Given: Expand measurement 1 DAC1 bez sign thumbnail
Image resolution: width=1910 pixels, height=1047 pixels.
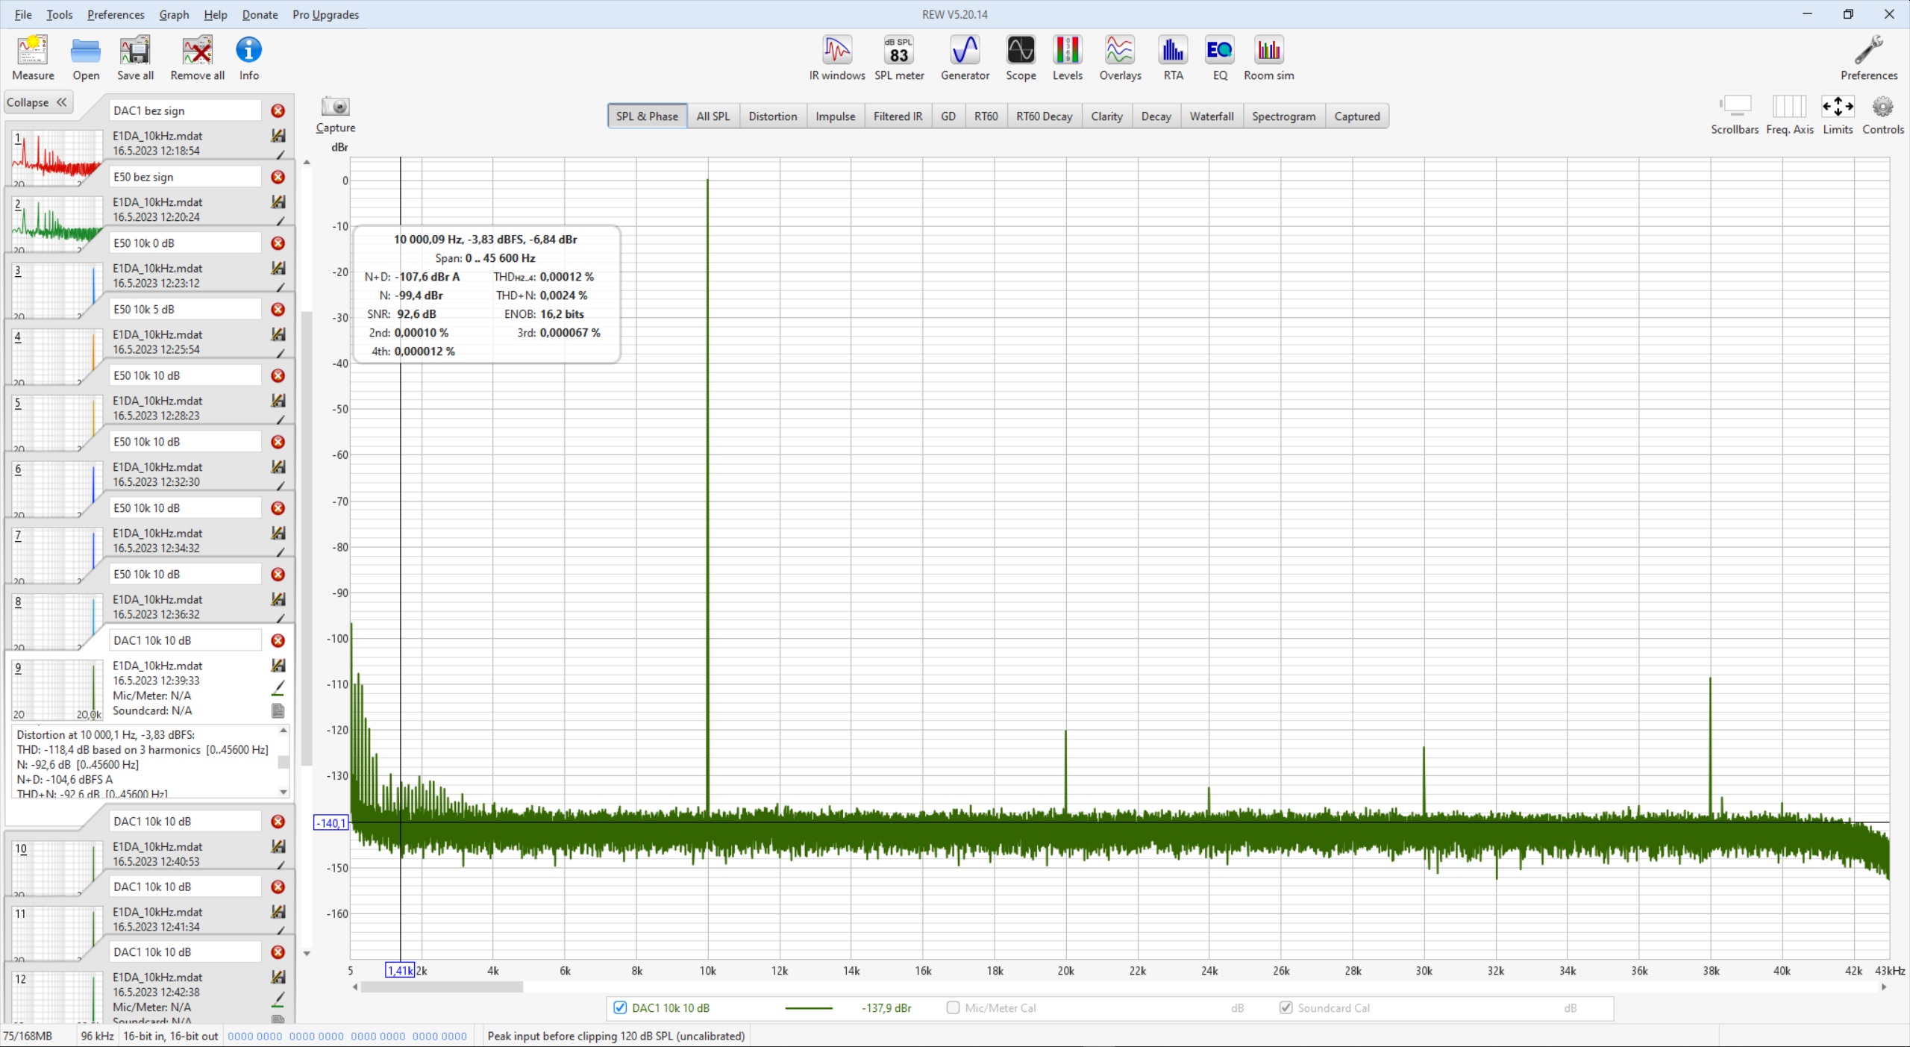Looking at the screenshot, I should 57,157.
